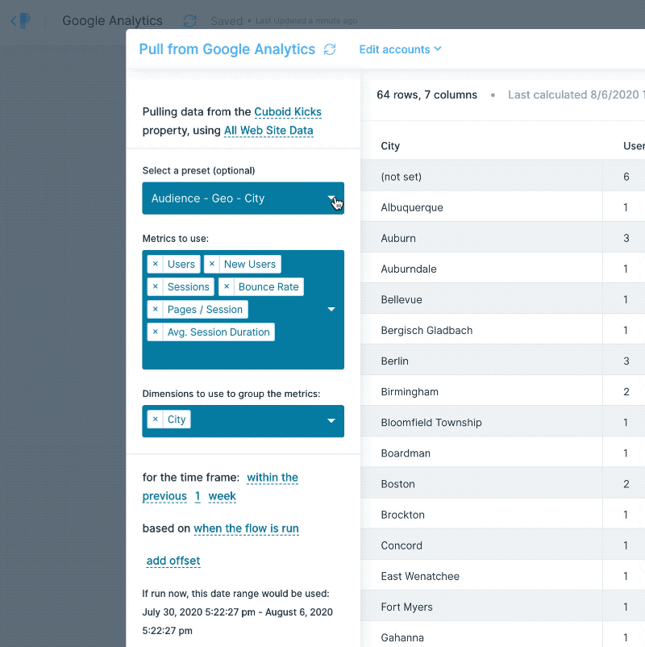Screen dimensions: 645x647
Task: Select the Gahanna row
Action: pos(502,636)
